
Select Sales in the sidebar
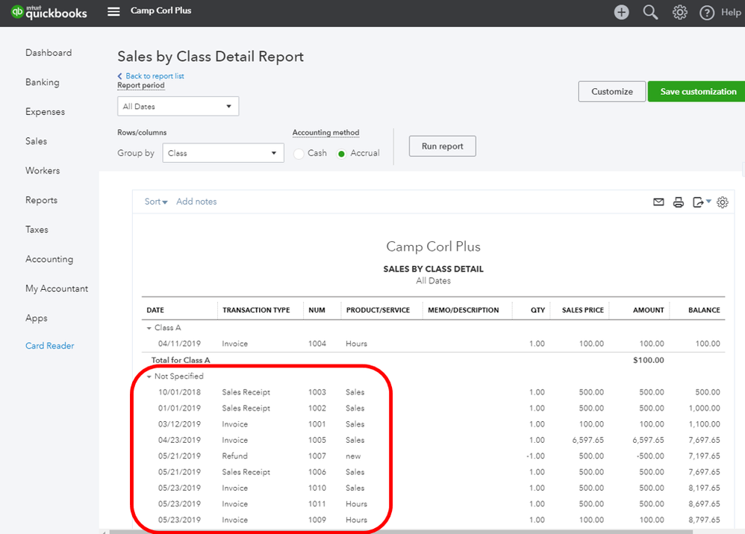[x=36, y=141]
